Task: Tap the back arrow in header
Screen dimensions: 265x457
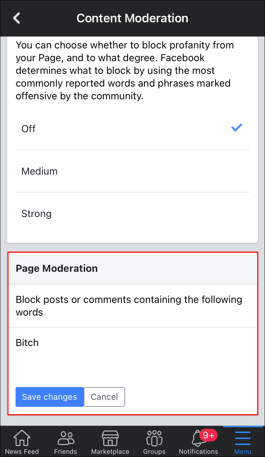Action: click(x=17, y=18)
